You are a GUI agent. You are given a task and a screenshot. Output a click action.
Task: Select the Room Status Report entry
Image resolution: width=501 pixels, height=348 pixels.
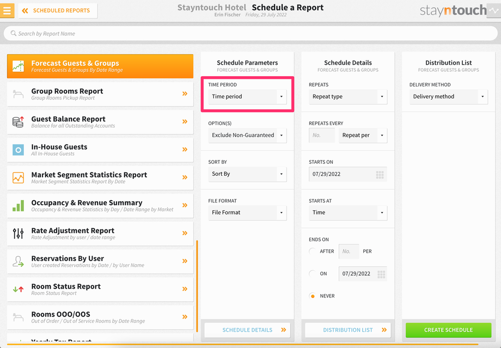(100, 289)
